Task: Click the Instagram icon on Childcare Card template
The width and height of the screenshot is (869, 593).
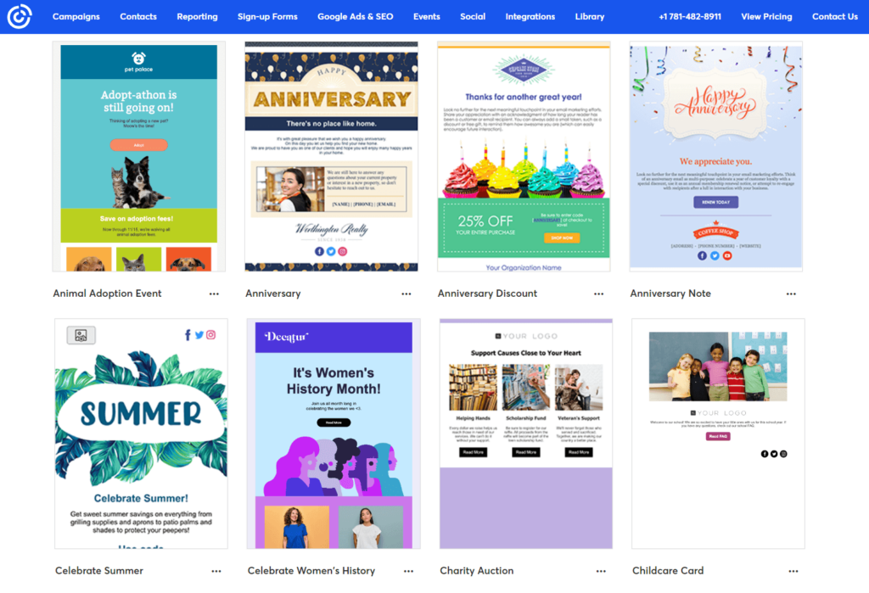Action: (783, 453)
